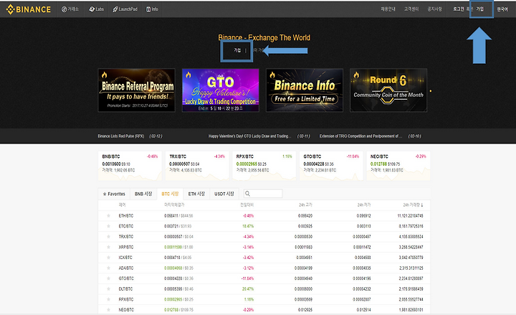
Task: Open the DLT/BTC pair in the table
Action: (125, 289)
